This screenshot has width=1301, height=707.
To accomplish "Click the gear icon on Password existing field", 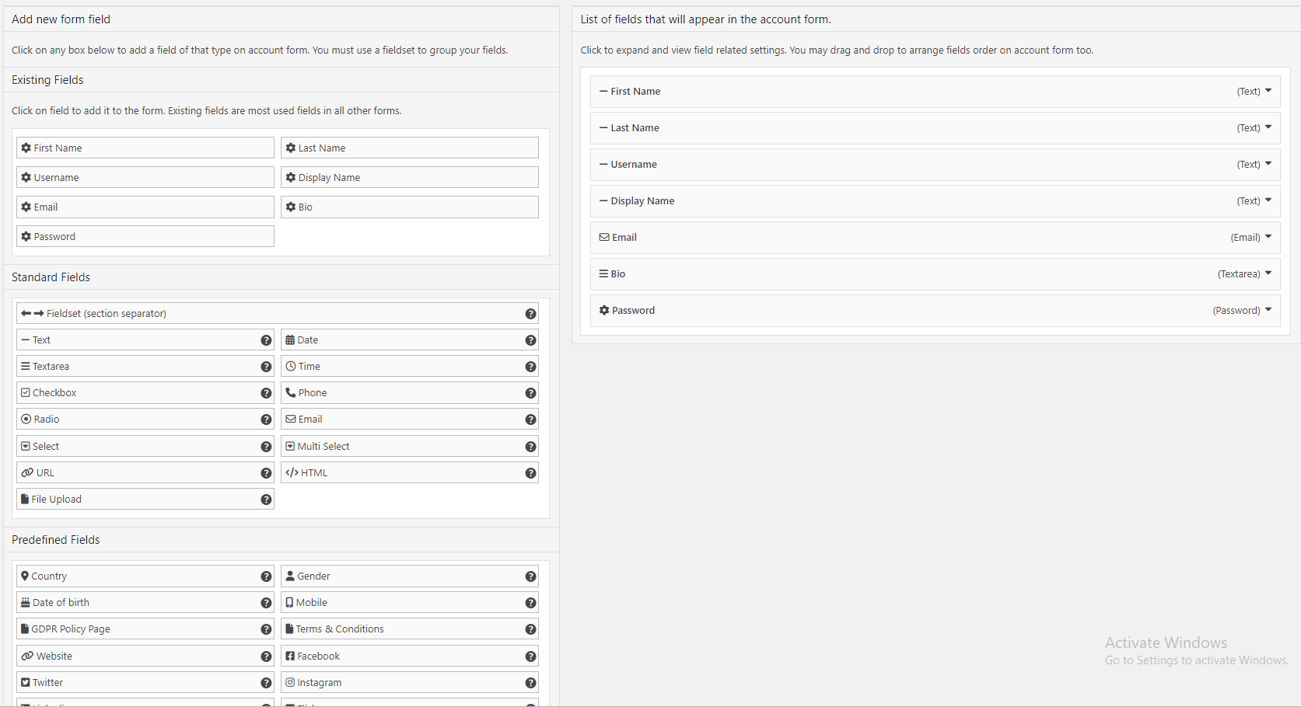I will pyautogui.click(x=26, y=237).
